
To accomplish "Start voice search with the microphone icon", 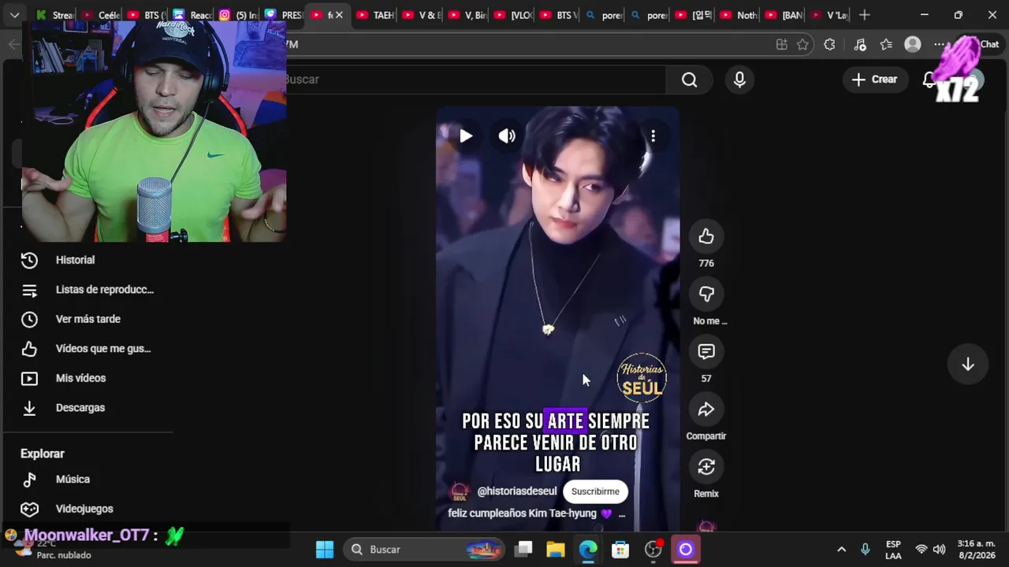I will (x=739, y=80).
